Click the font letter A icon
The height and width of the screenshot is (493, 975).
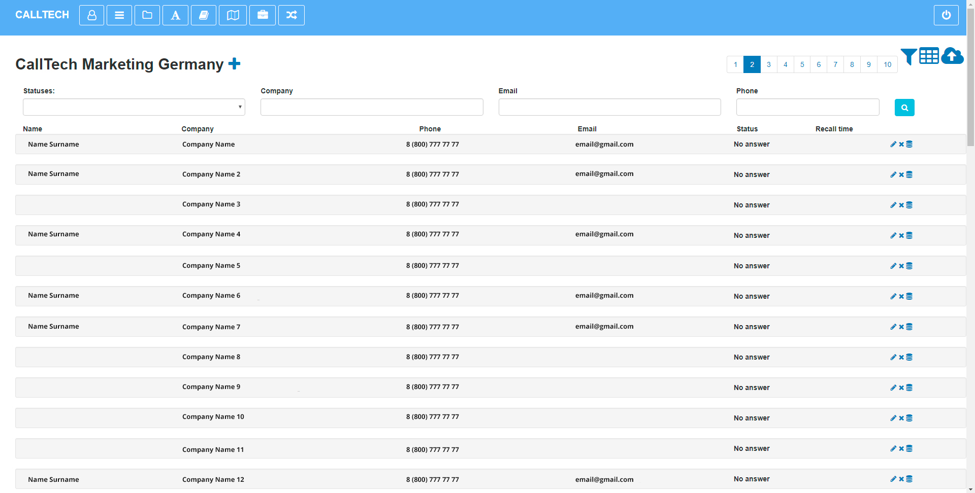(x=175, y=15)
